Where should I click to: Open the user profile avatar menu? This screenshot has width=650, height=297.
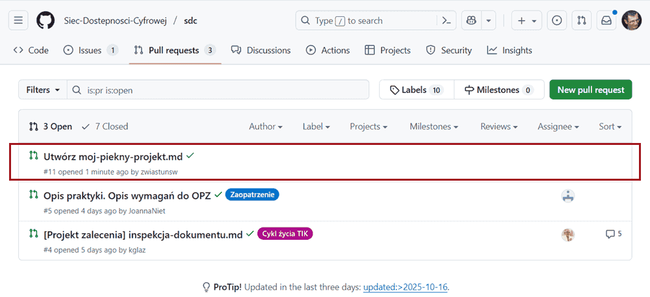(x=631, y=21)
